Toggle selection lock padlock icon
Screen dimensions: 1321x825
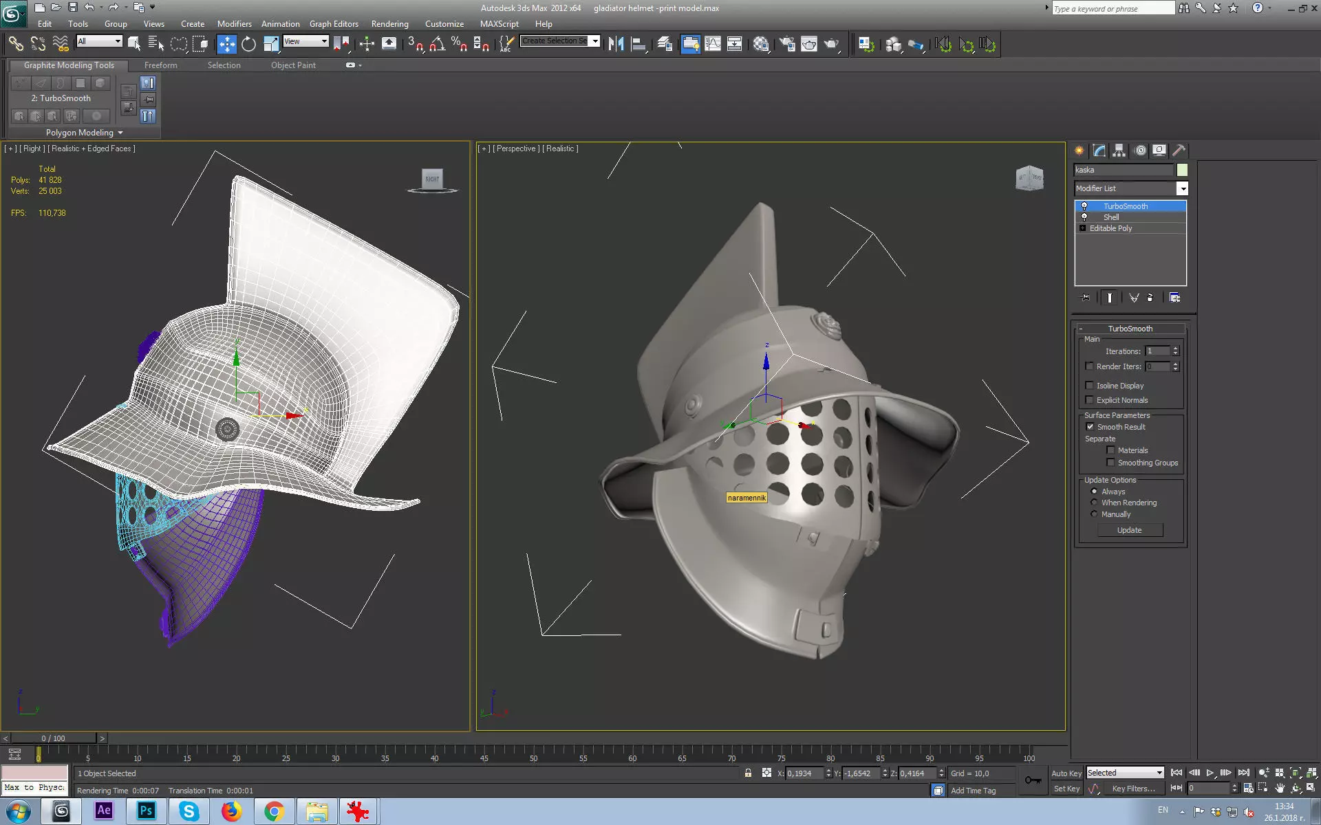748,773
